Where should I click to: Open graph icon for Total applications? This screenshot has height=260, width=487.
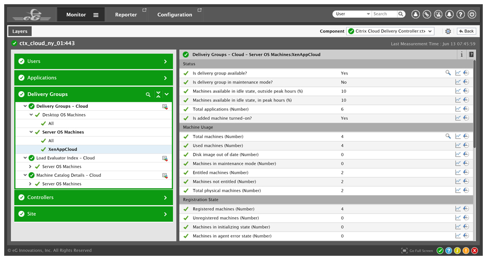pyautogui.click(x=458, y=109)
